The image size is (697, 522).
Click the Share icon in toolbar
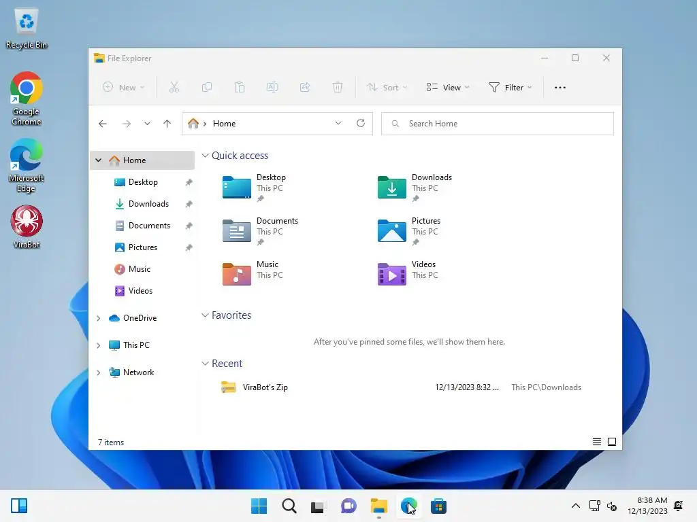(x=305, y=88)
